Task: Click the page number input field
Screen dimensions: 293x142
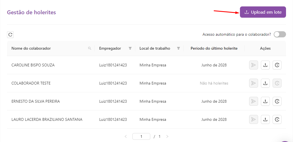Action: [141, 137]
